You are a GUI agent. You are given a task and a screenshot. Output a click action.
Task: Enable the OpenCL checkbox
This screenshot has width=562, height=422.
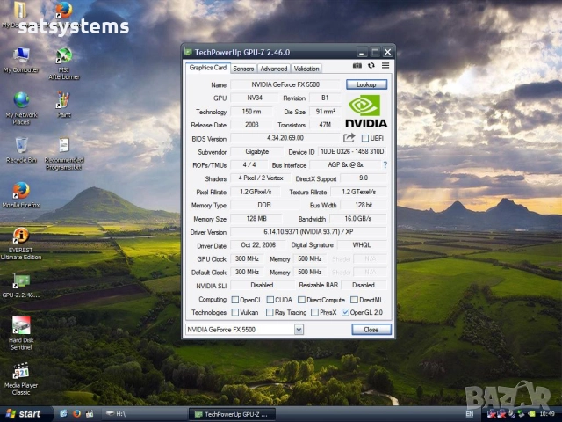point(234,299)
